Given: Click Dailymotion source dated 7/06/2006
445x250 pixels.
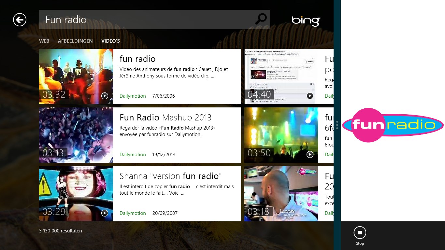Looking at the screenshot, I should tap(133, 96).
